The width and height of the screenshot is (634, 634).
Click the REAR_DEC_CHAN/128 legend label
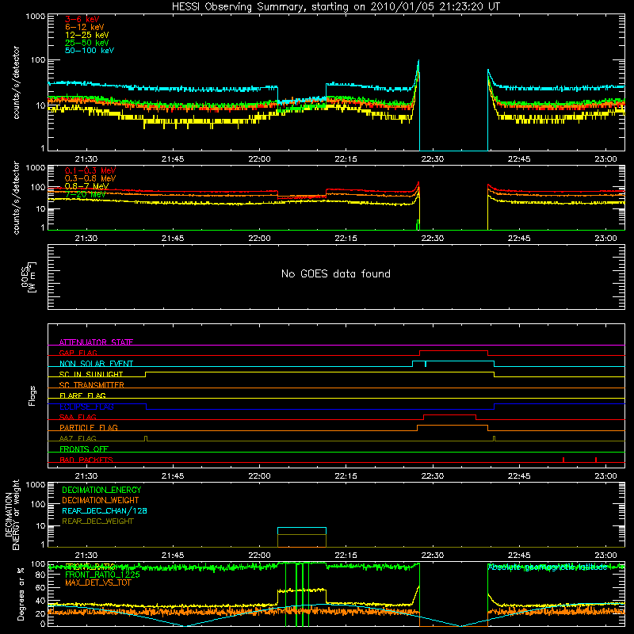click(105, 511)
